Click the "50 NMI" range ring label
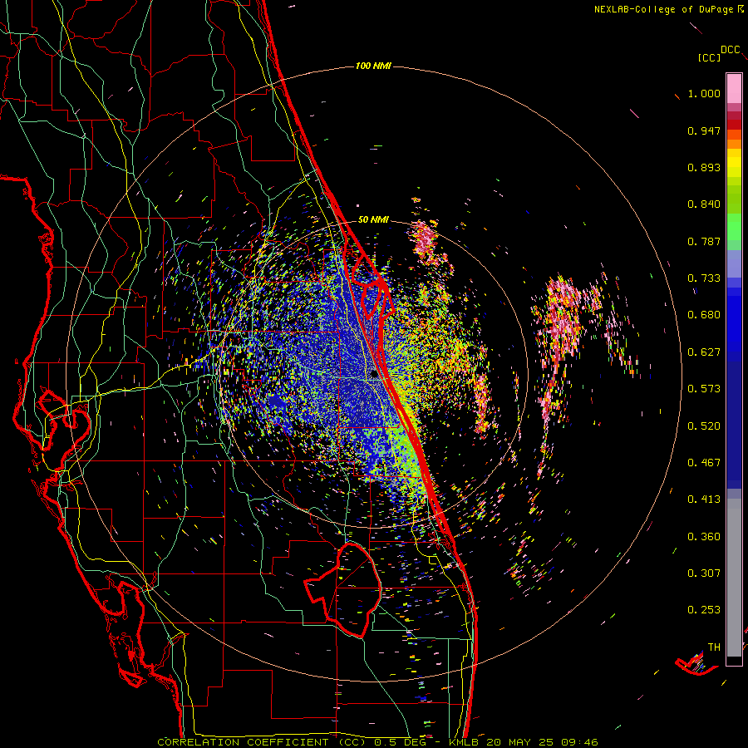The height and width of the screenshot is (748, 748). pyautogui.click(x=373, y=219)
